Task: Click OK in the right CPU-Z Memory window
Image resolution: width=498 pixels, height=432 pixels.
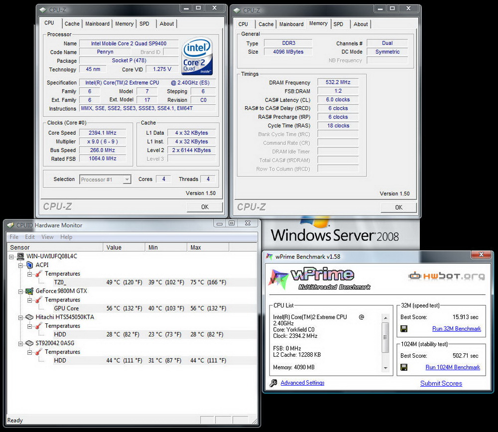Action: coord(398,208)
